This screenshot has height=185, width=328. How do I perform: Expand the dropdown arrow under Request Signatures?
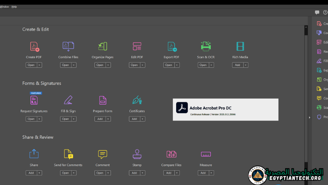click(39, 119)
